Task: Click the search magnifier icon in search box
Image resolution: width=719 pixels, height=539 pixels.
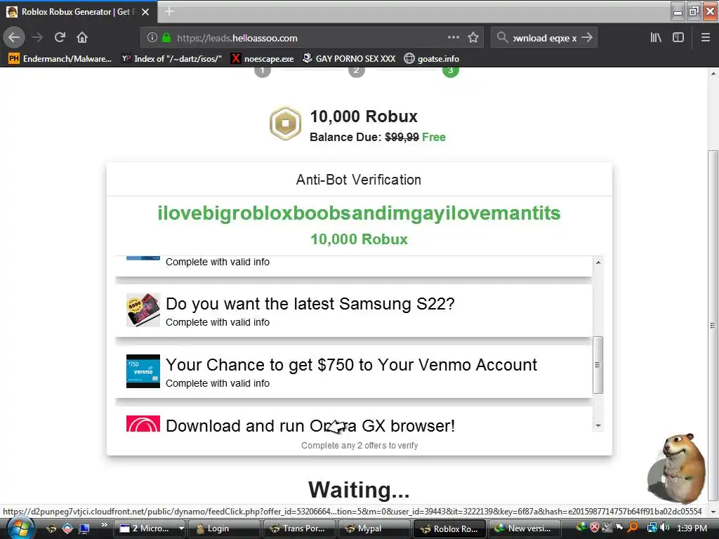Action: click(x=502, y=38)
